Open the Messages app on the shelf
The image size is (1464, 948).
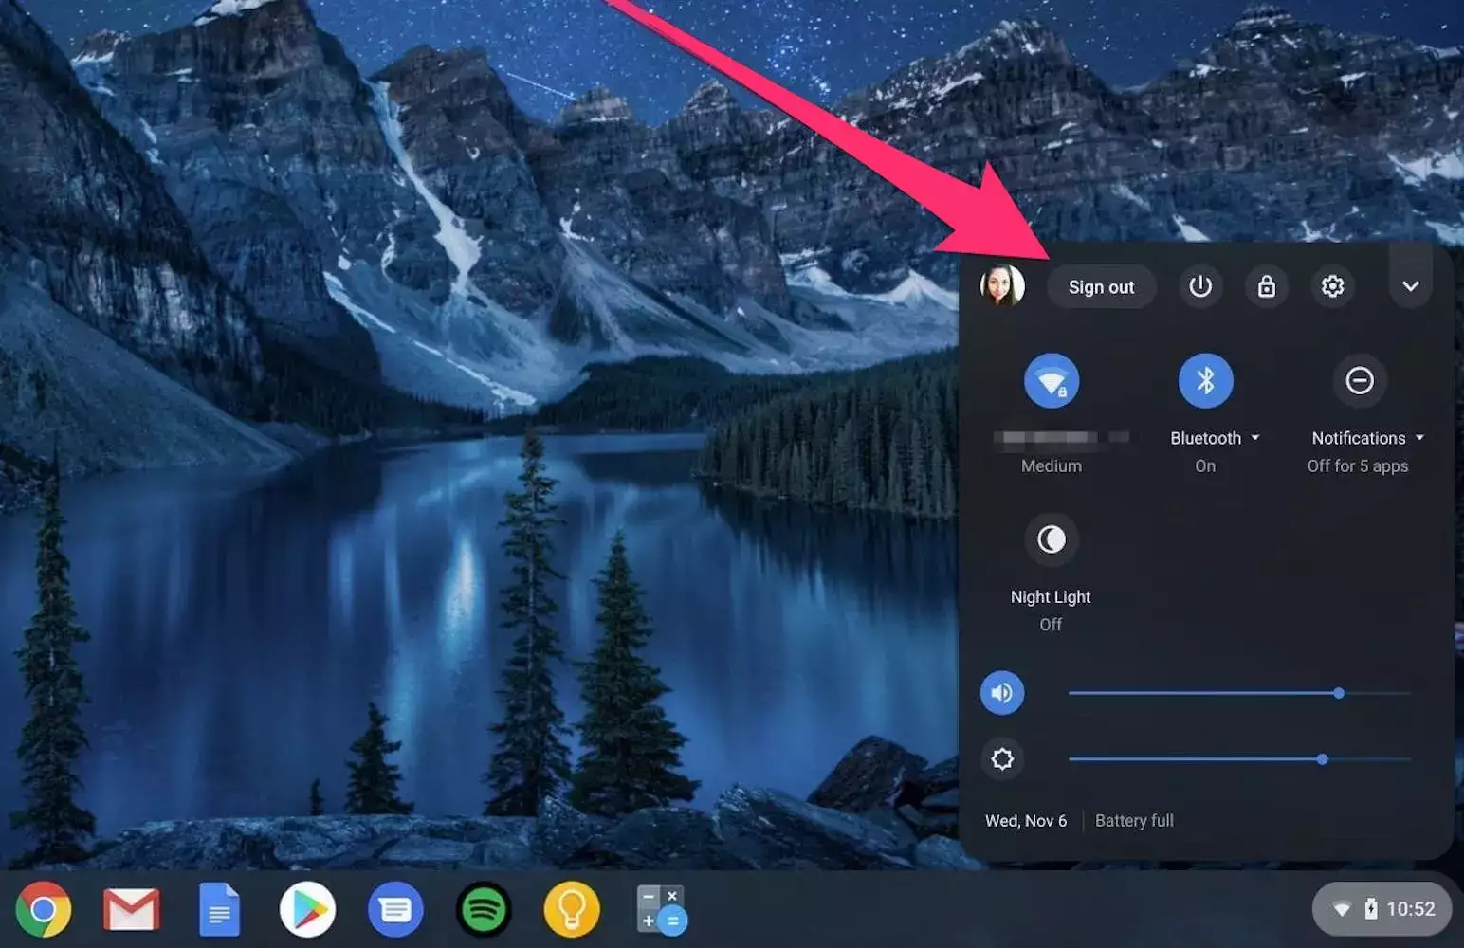pyautogui.click(x=395, y=910)
